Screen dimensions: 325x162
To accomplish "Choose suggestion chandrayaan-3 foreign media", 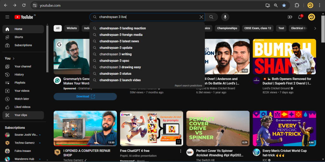I will pos(147,35).
